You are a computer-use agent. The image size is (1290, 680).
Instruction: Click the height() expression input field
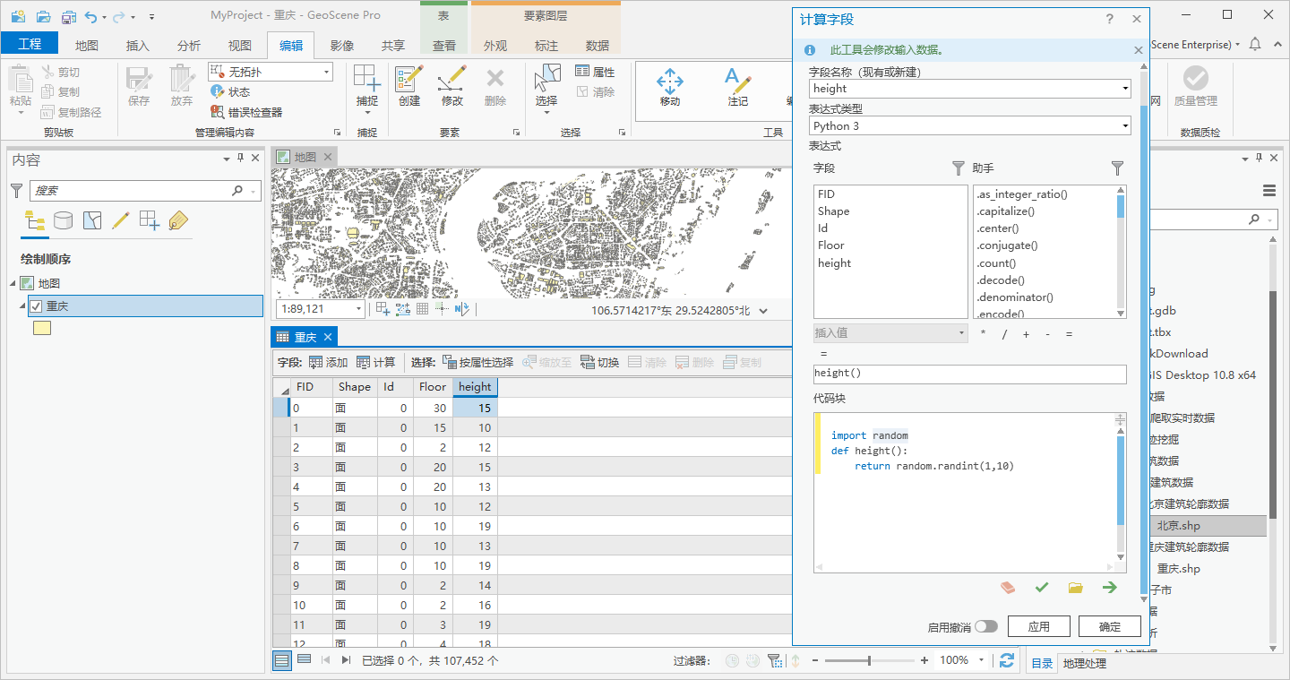coord(969,374)
